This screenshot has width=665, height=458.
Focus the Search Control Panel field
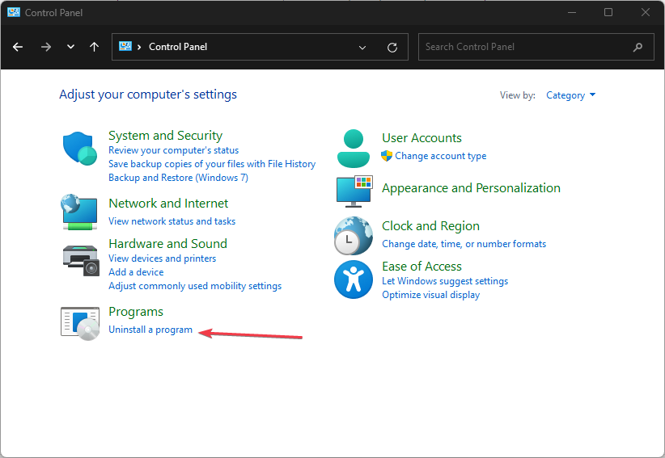[x=536, y=47]
